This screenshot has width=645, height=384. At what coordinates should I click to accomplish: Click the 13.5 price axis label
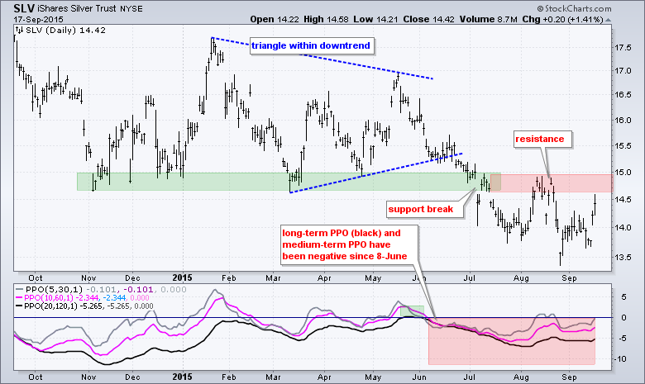[623, 257]
